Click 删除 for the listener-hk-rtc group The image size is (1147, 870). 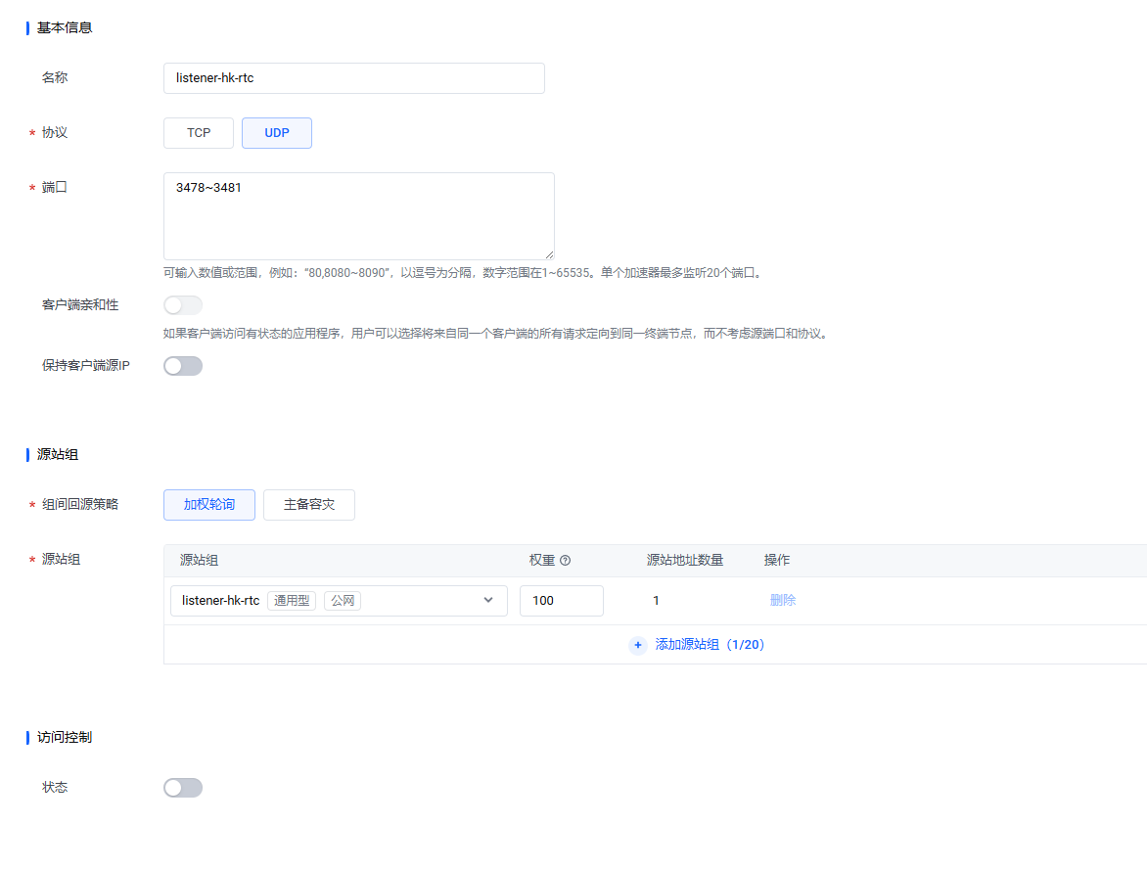tap(783, 601)
